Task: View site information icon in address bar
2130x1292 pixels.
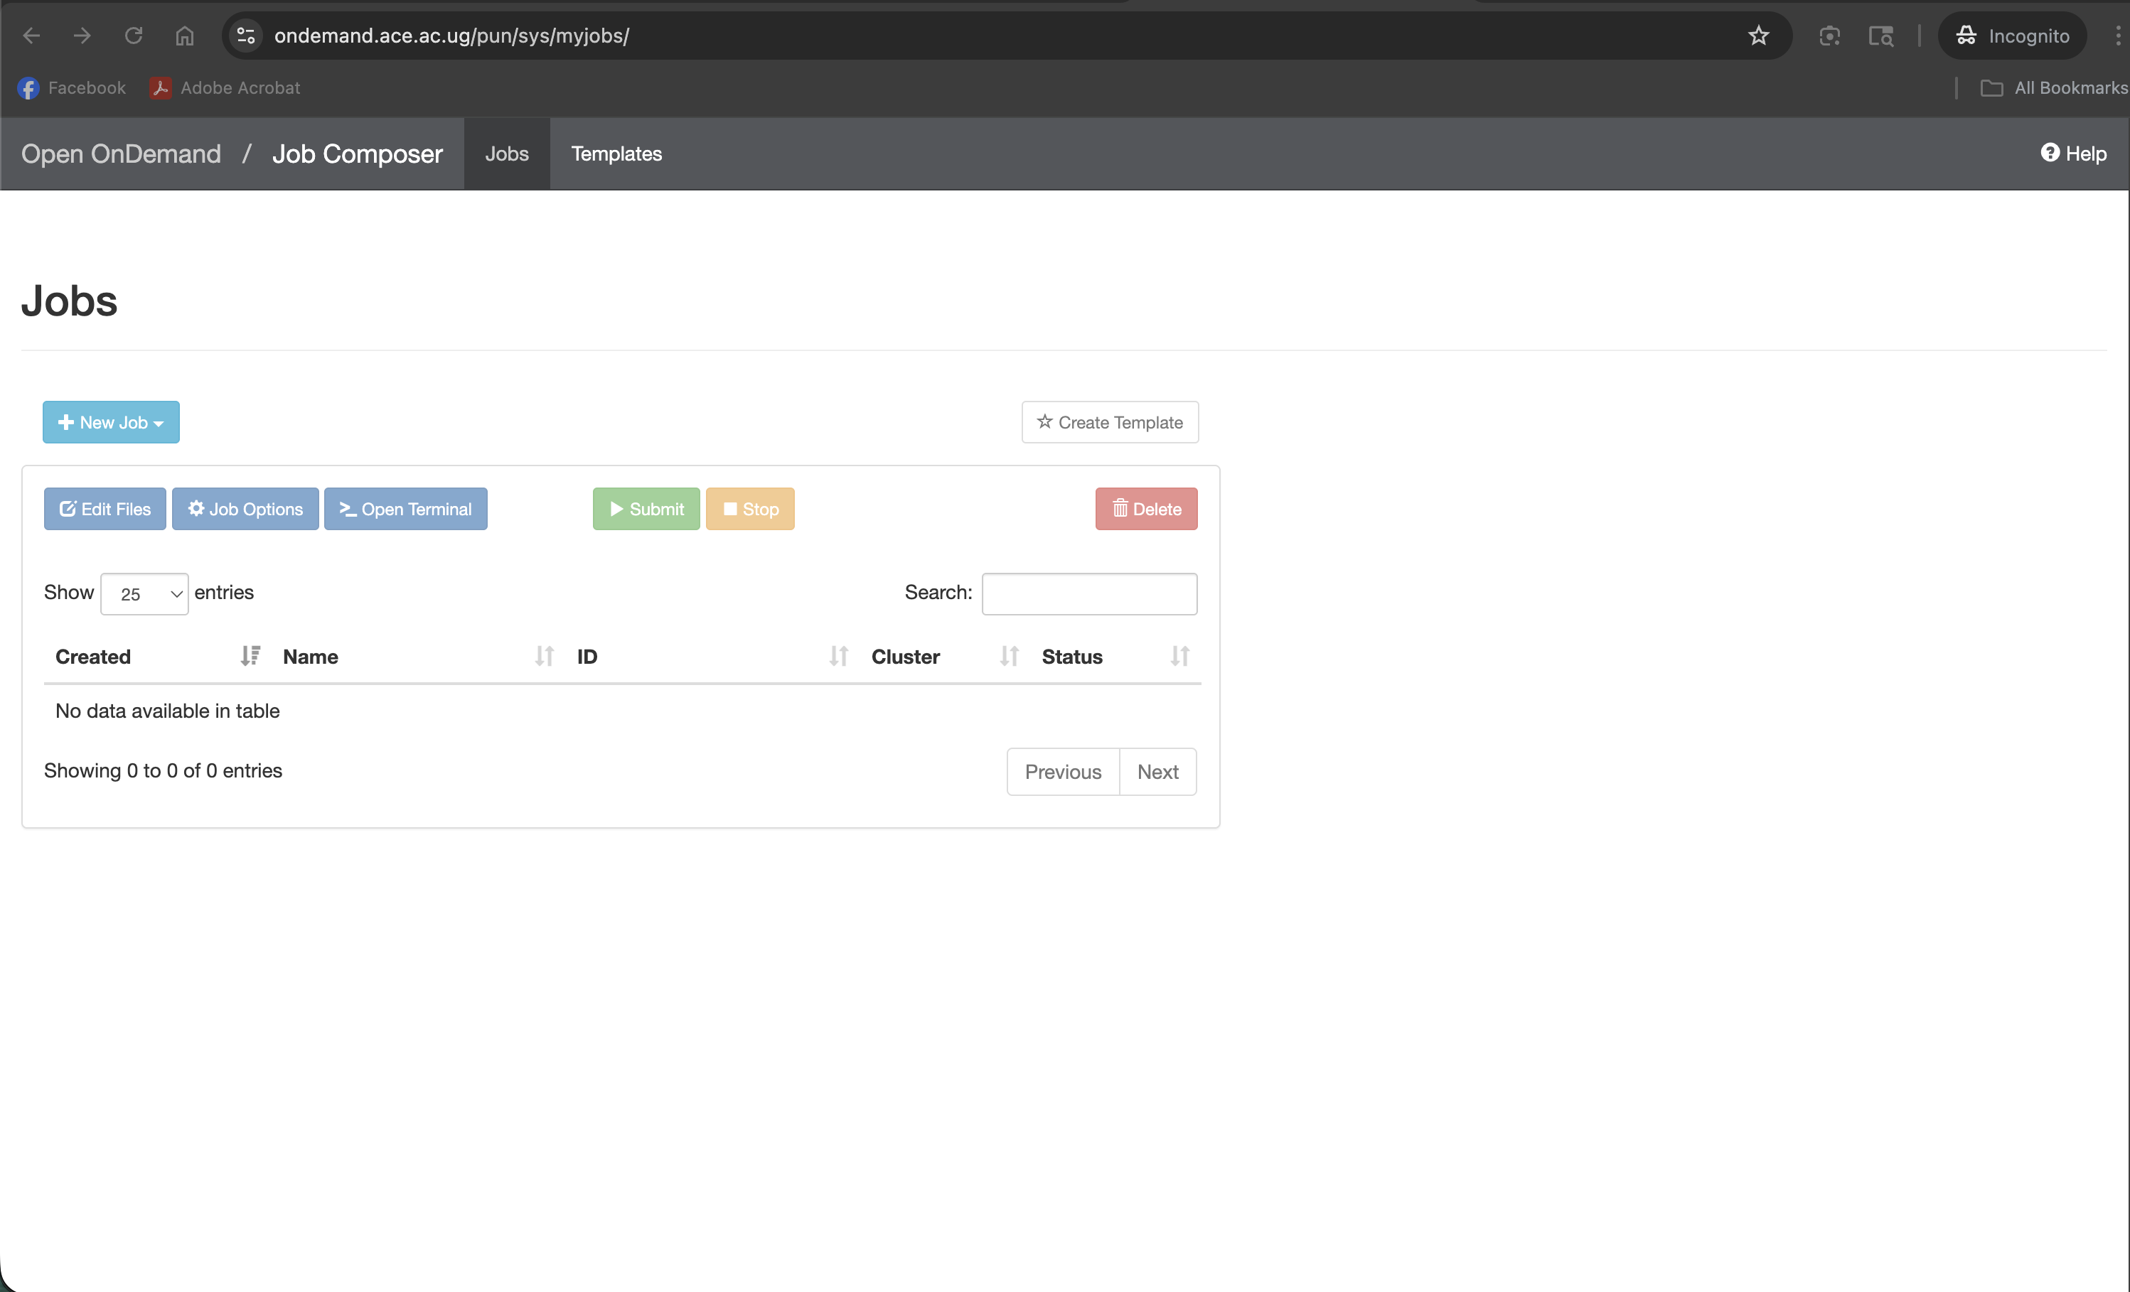Action: point(247,36)
